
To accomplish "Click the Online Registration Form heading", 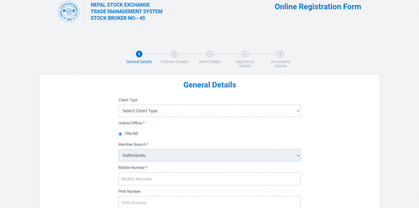I will click(318, 7).
